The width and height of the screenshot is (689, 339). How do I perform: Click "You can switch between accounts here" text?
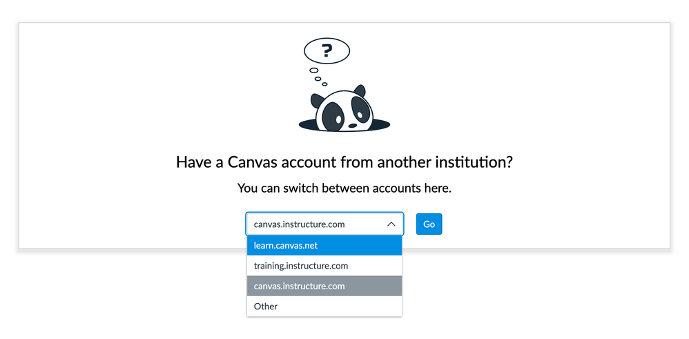click(x=344, y=188)
